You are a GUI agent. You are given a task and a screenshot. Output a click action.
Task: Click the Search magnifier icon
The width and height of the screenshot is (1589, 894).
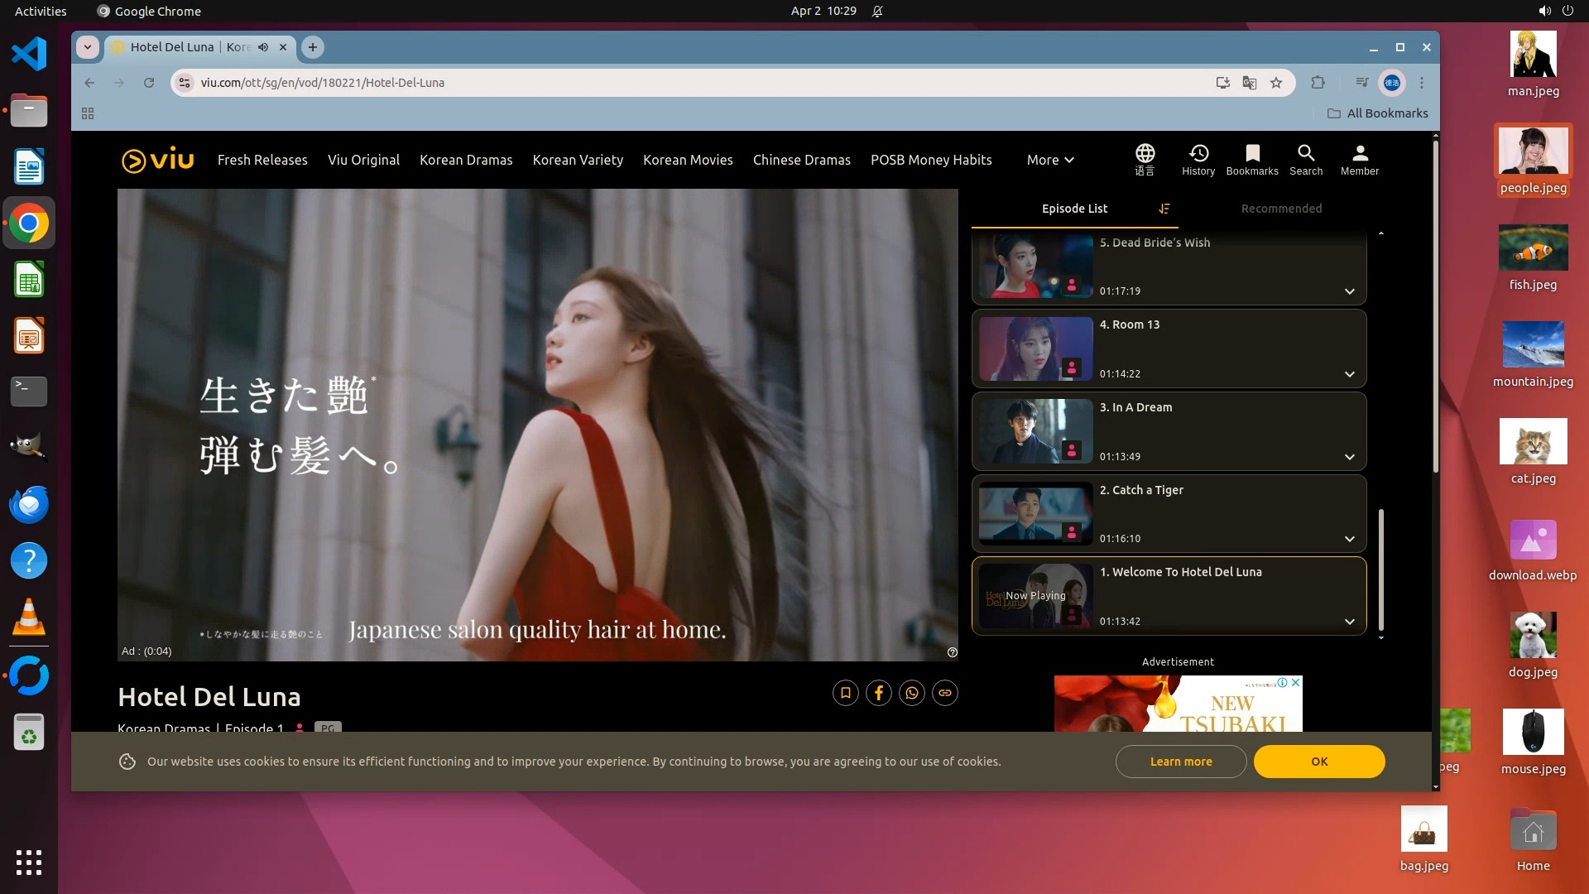[1306, 154]
